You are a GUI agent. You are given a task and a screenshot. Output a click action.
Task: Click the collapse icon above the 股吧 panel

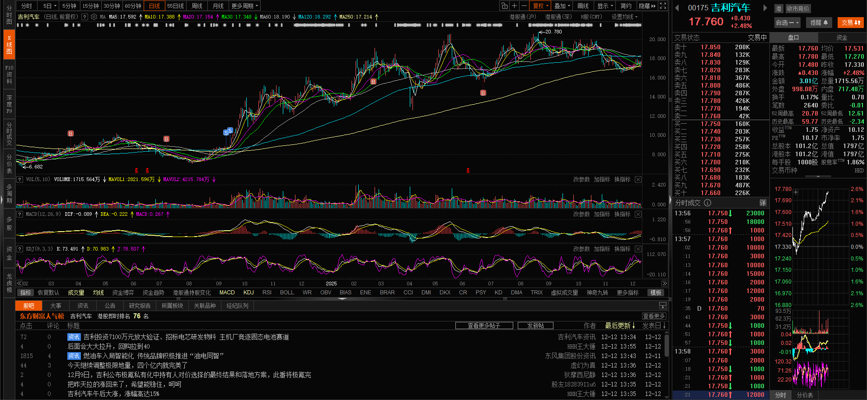663,306
